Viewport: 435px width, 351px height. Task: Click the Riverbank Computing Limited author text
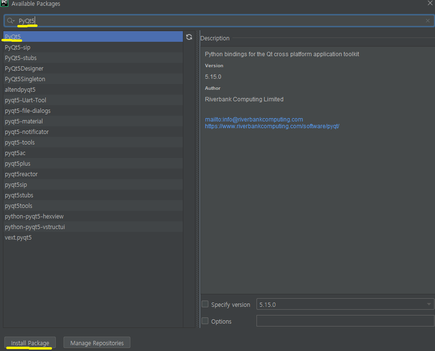pos(244,99)
